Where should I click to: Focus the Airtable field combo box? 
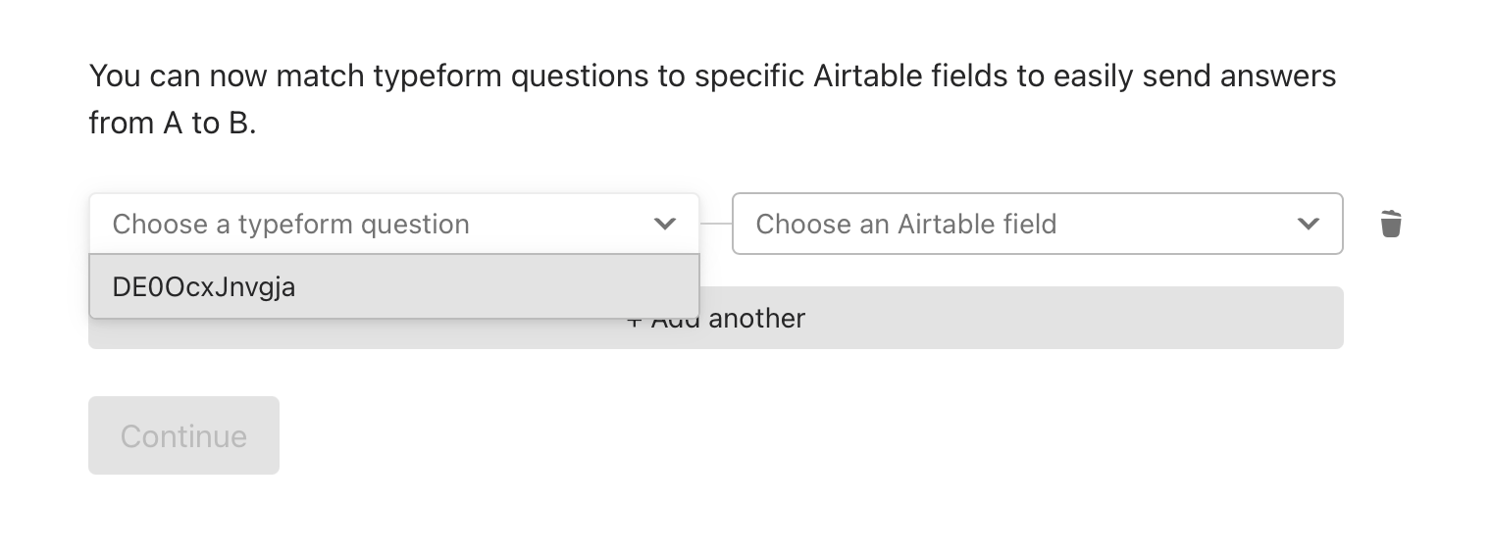pos(1037,224)
